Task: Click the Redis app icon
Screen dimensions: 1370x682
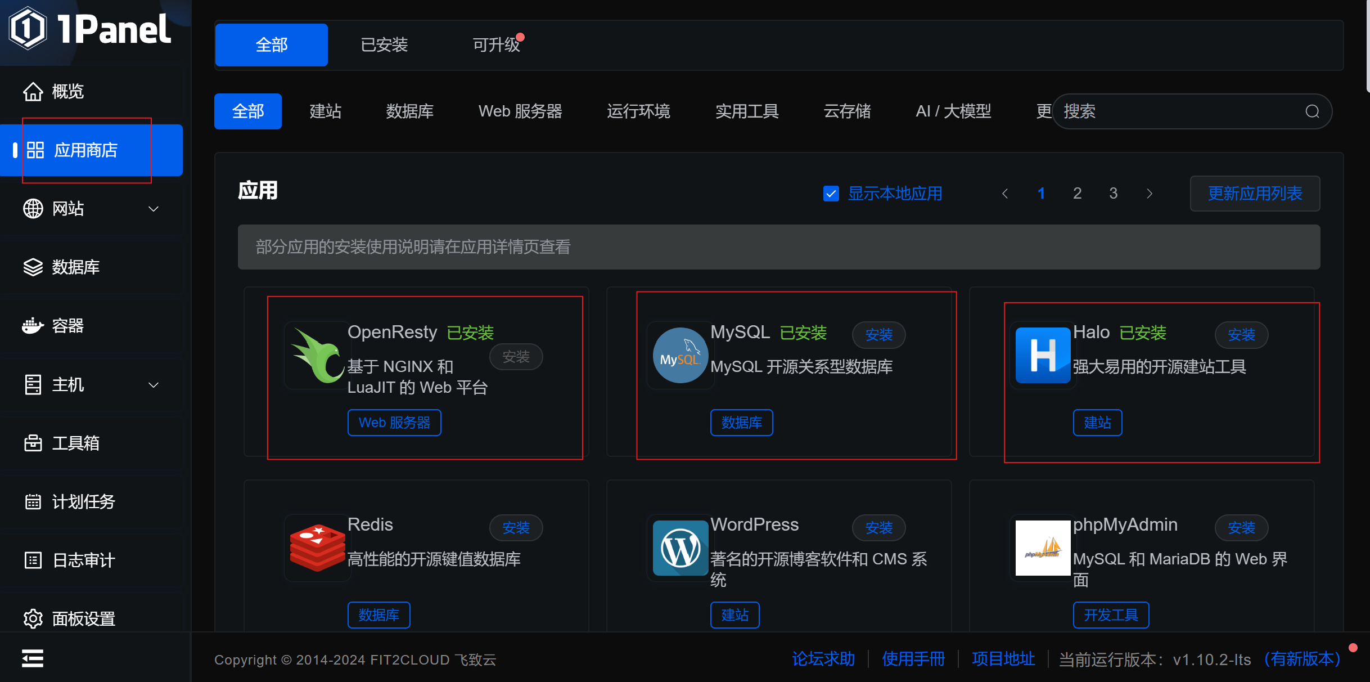Action: 317,548
